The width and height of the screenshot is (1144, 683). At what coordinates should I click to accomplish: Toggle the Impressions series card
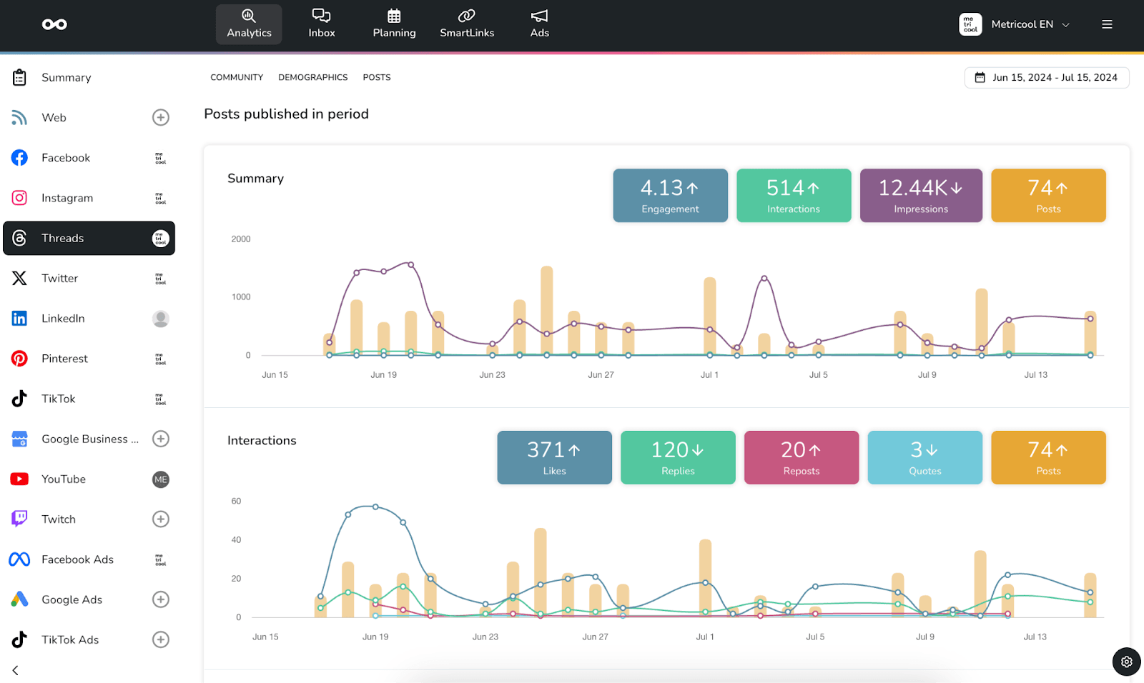[x=920, y=196]
